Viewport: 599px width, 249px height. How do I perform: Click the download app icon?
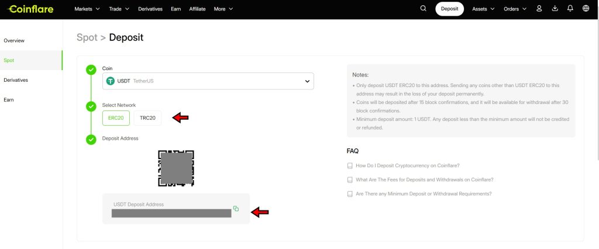(555, 9)
